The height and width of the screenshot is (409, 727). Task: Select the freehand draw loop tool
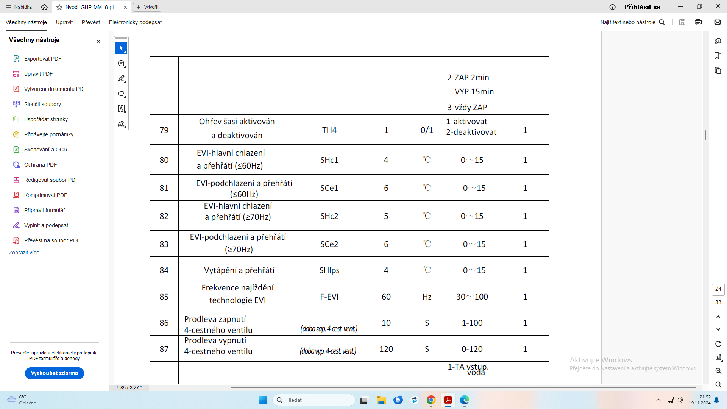pyautogui.click(x=121, y=94)
